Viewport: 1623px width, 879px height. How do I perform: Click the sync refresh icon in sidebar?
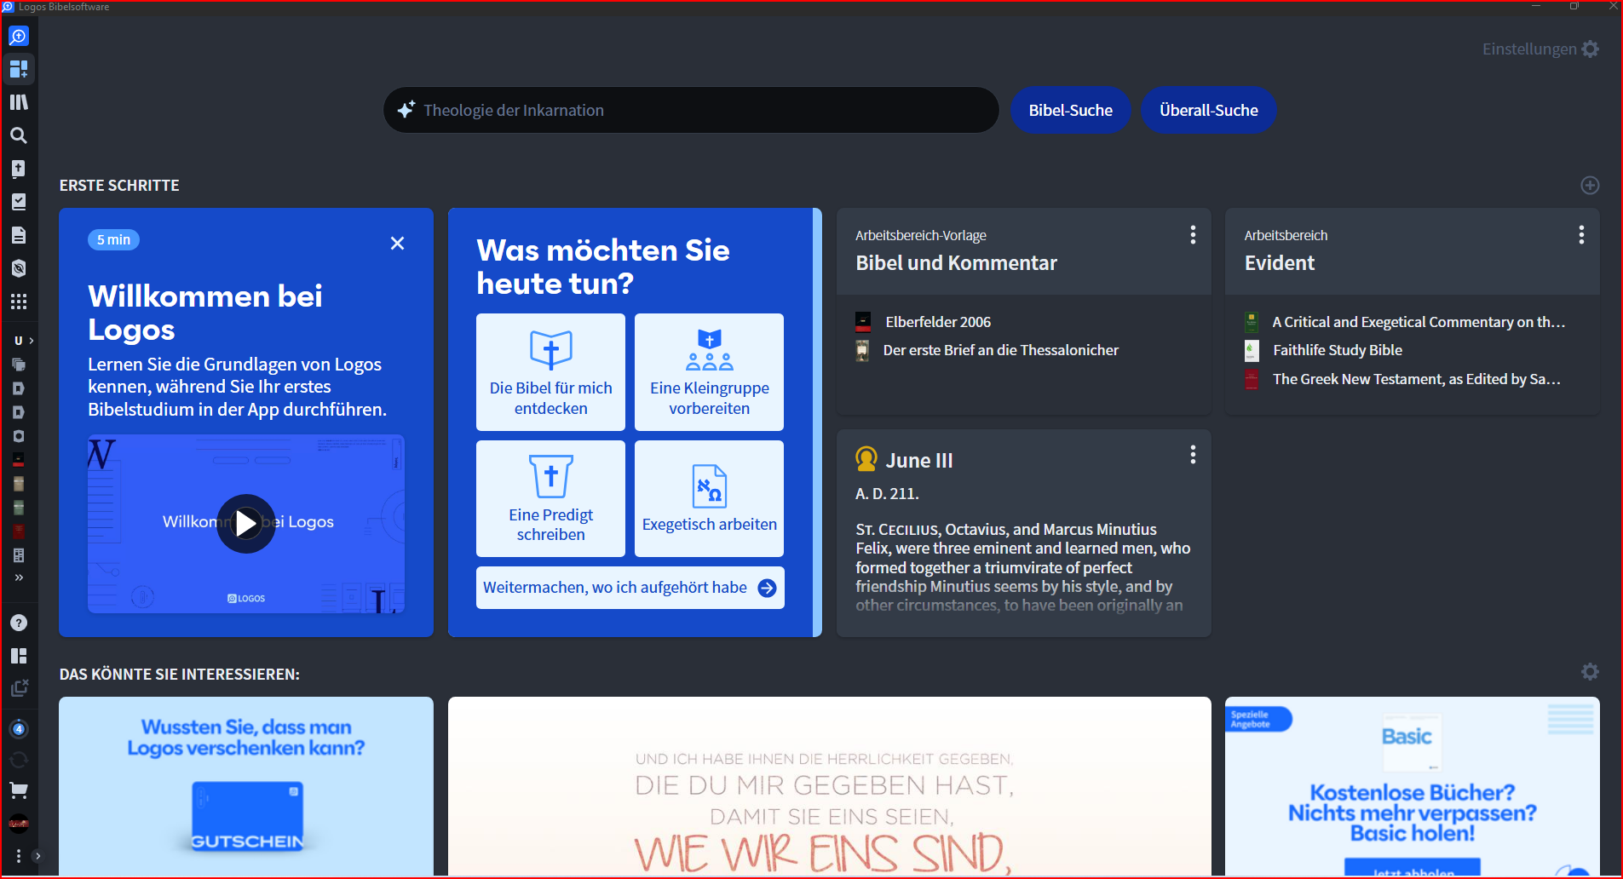pyautogui.click(x=19, y=760)
